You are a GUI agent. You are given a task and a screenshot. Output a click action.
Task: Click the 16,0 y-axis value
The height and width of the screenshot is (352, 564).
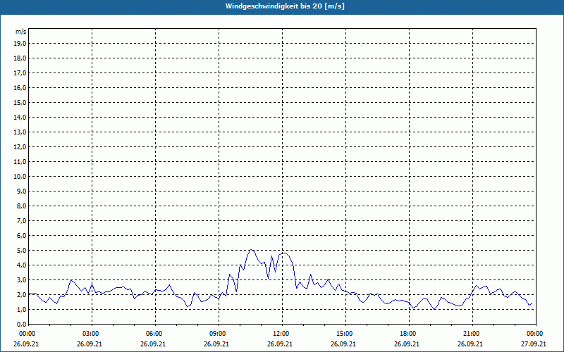(x=20, y=87)
